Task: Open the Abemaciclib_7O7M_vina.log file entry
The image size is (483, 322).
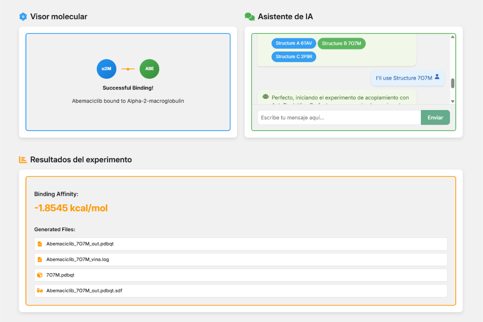Action: pyautogui.click(x=241, y=259)
